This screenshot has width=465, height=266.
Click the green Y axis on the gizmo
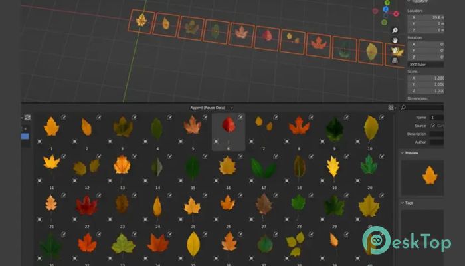point(387,3)
